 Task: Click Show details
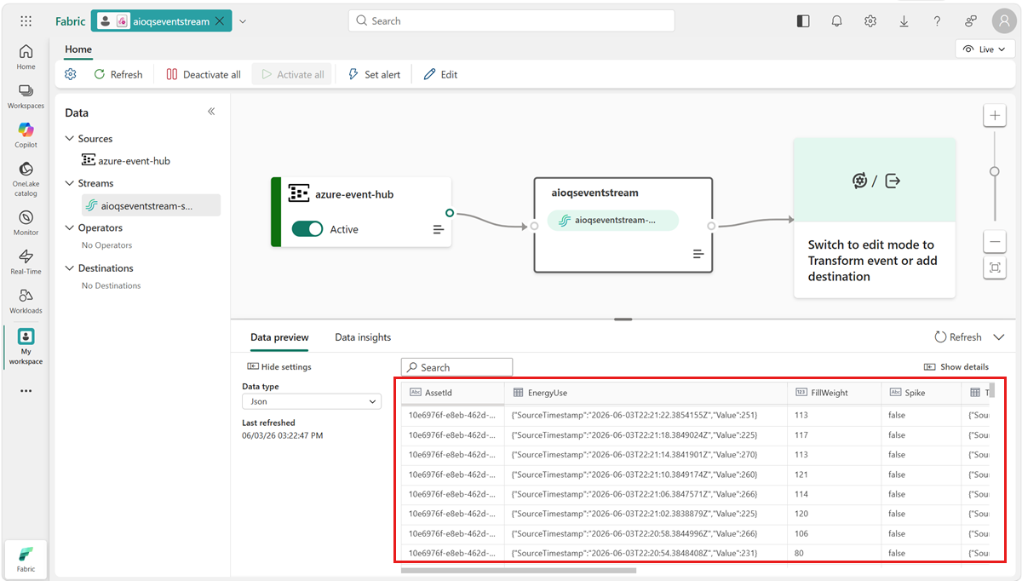pyautogui.click(x=956, y=367)
